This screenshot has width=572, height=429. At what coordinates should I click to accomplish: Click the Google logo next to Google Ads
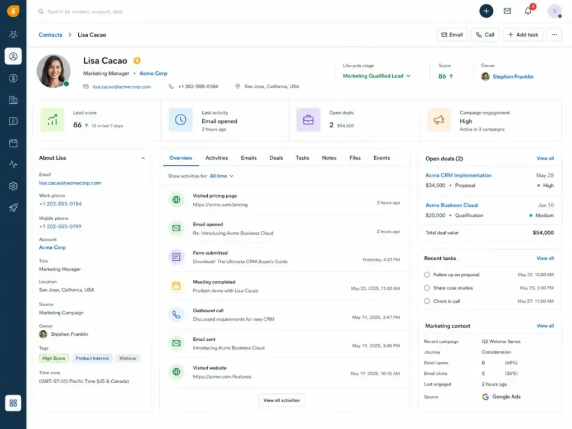[x=485, y=397]
